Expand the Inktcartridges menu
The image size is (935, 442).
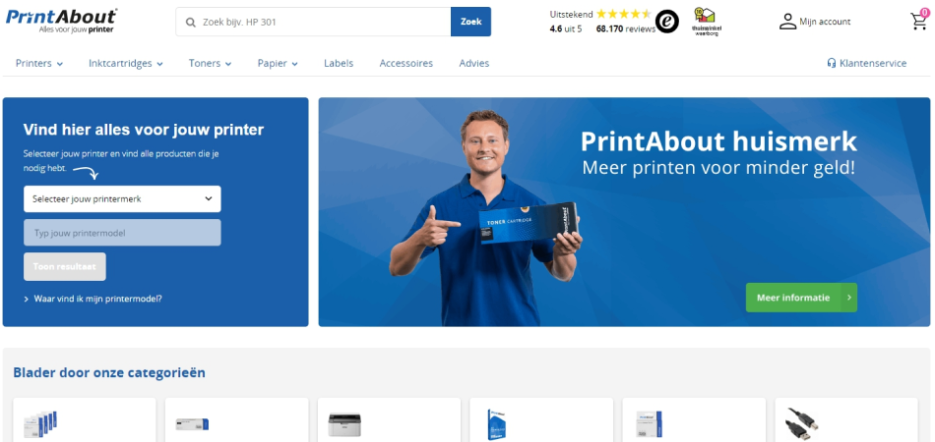[x=126, y=63]
